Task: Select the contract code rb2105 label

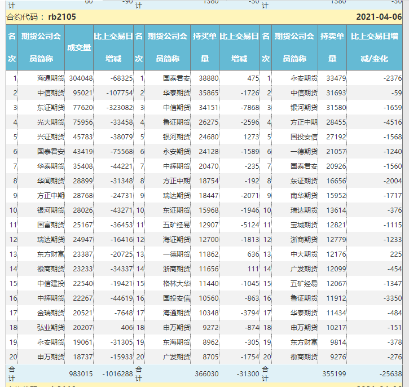Action: click(x=62, y=17)
